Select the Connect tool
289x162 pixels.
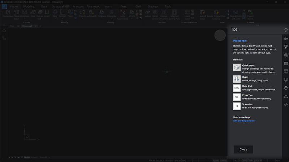pyautogui.click(x=62, y=14)
